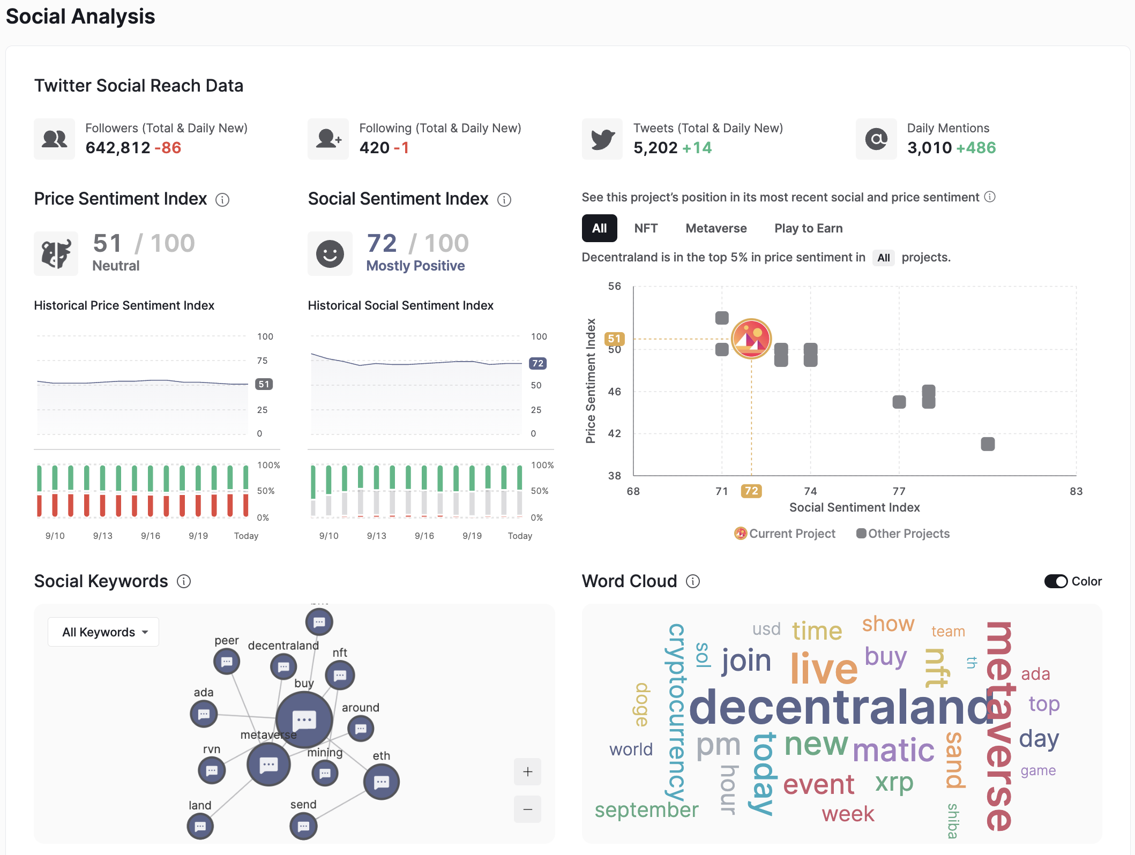Switch to the Metaverse tab
The height and width of the screenshot is (855, 1135).
tap(716, 228)
